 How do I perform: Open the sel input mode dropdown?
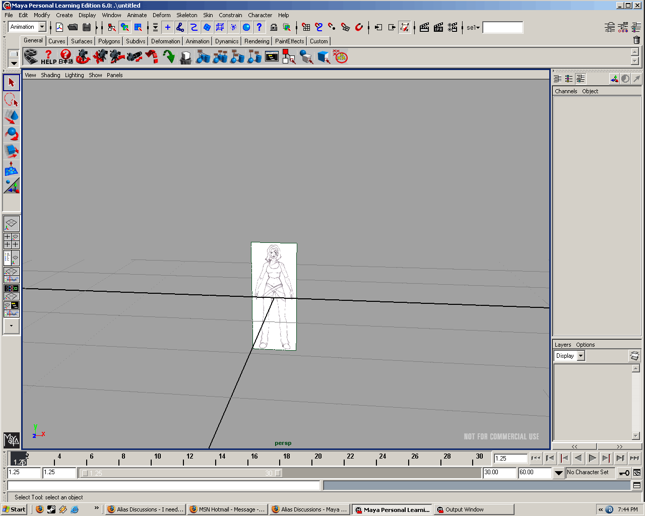[x=473, y=27]
